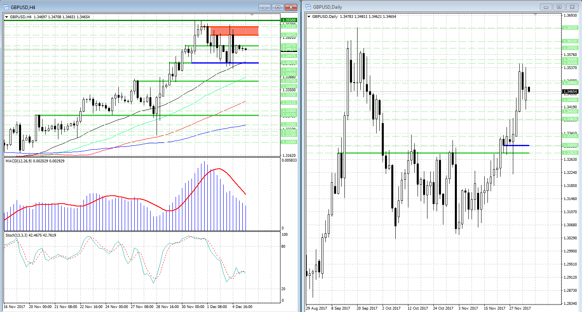Click the GBPUSD,H4 window chart icon
Image resolution: width=582 pixels, height=312 pixels.
6,7
